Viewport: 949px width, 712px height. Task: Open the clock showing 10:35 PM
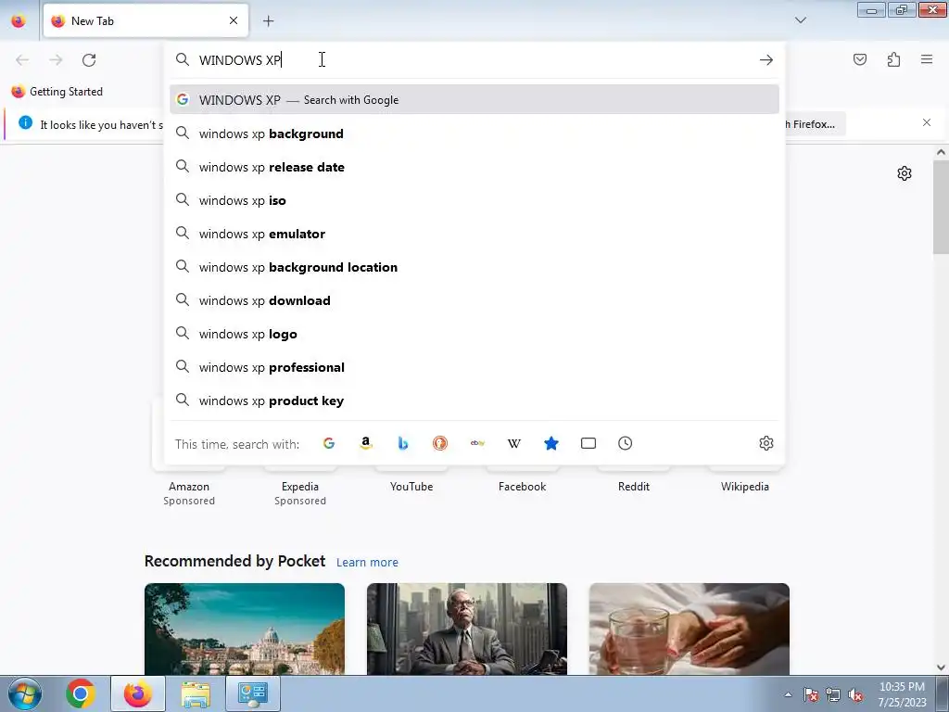coord(902,694)
